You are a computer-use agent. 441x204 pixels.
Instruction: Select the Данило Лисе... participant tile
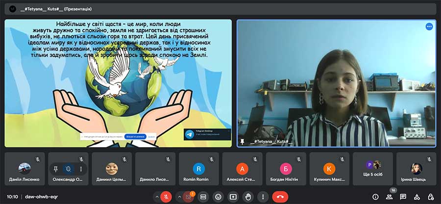[x=155, y=169]
